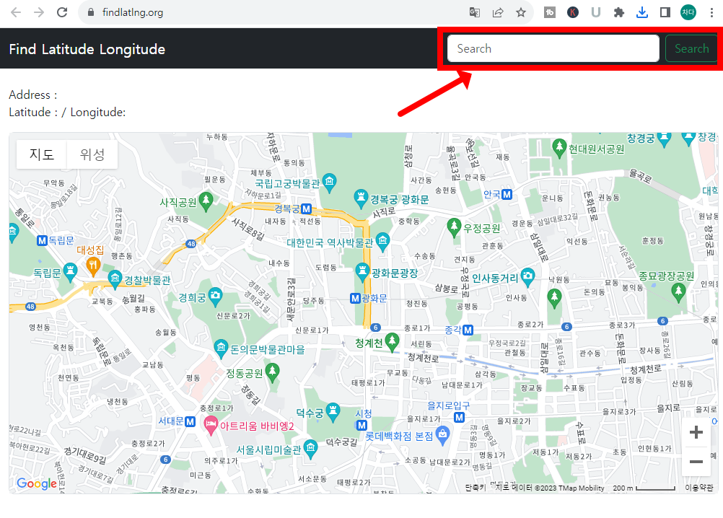Select the 대한민국 역사박물관 marker

(x=382, y=242)
